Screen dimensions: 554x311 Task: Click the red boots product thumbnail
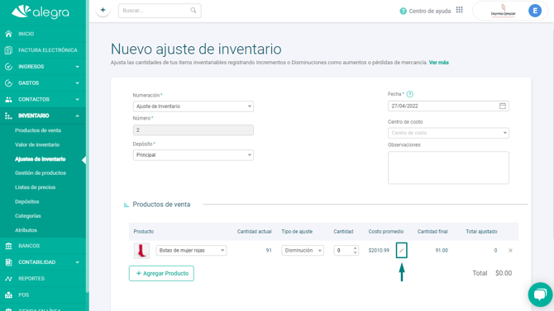coord(141,251)
